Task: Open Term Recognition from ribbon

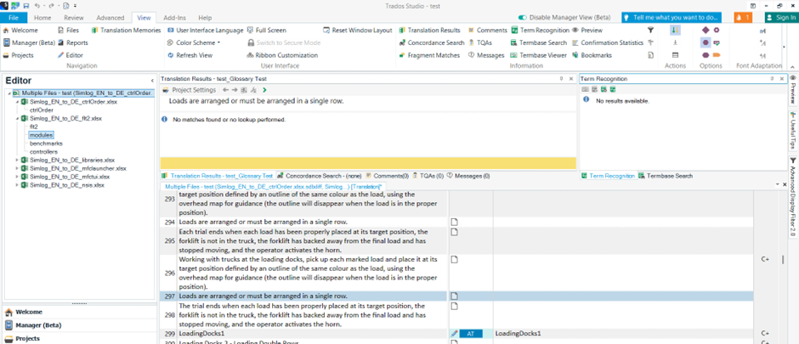Action: 540,31
